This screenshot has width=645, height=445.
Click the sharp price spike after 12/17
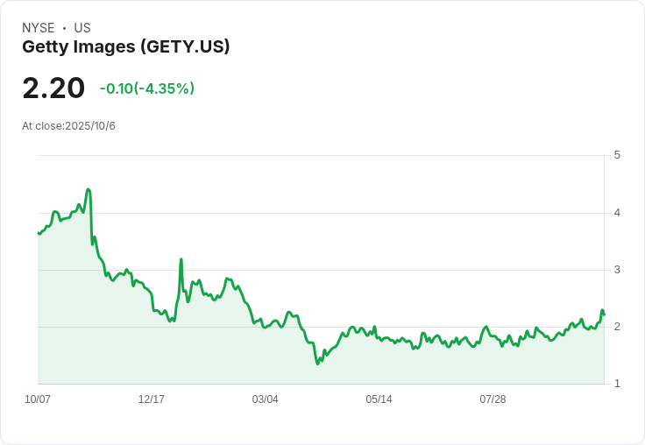(181, 259)
